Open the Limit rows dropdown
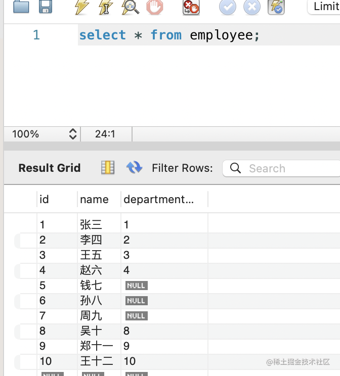This screenshot has width=340, height=376. 324,7
